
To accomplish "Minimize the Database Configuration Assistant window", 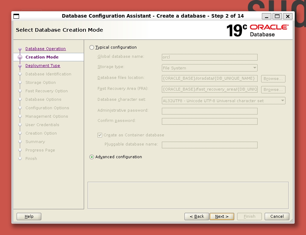I will pos(267,16).
